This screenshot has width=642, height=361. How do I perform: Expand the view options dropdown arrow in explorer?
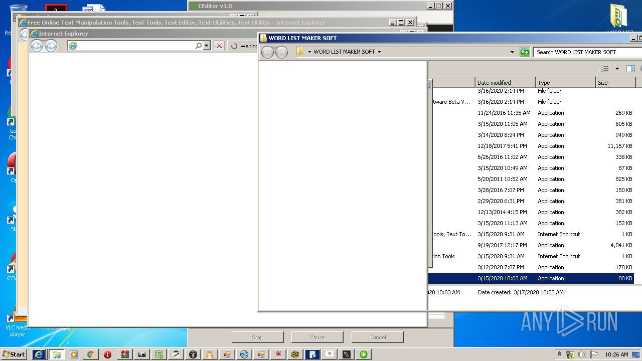click(617, 69)
